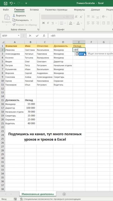The height and width of the screenshot is (201, 113).
Task: Confirm formula entry with the checkmark
Action: pos(37,36)
